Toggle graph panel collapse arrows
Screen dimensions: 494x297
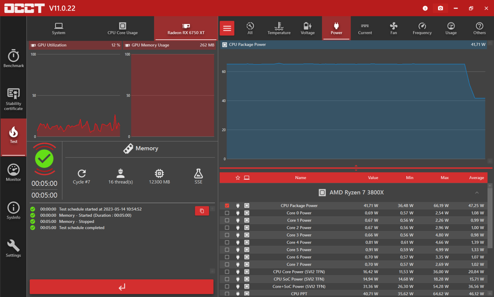356,168
